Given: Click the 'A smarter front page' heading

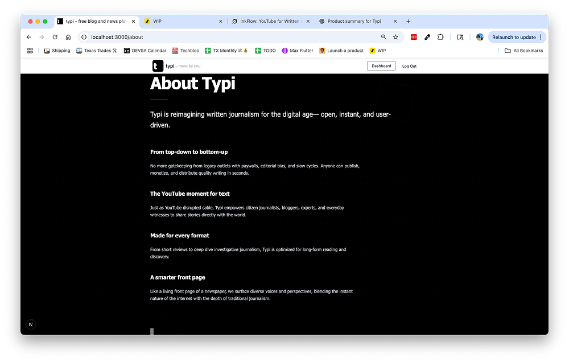Looking at the screenshot, I should pyautogui.click(x=178, y=277).
